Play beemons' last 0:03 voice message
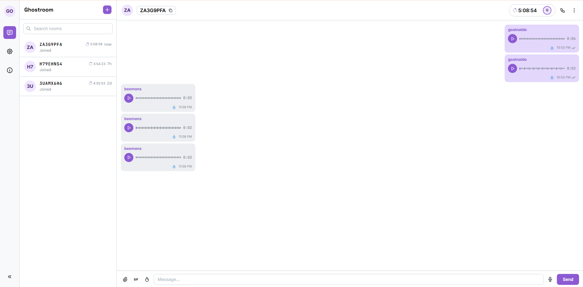Screen dimensions: 583x287 [129, 157]
